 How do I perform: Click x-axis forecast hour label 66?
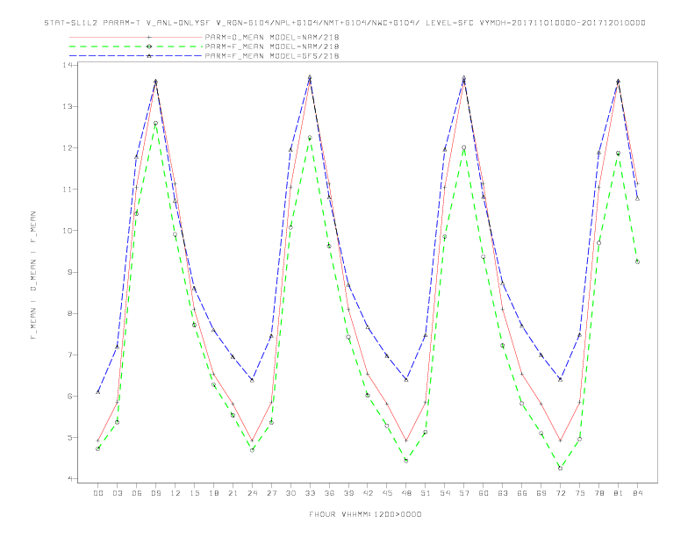tap(522, 493)
